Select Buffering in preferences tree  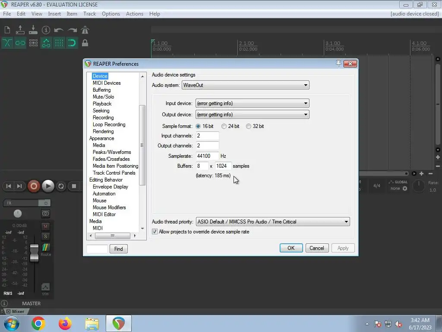[101, 90]
